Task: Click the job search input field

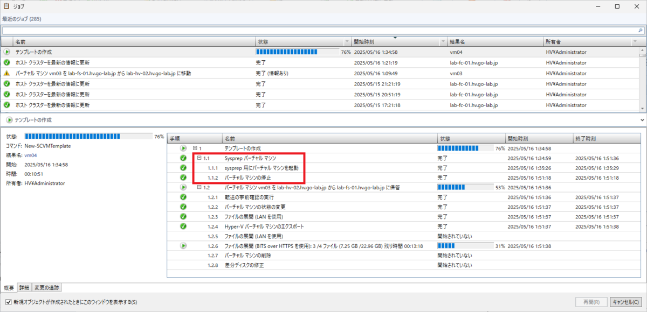Action: [x=319, y=31]
